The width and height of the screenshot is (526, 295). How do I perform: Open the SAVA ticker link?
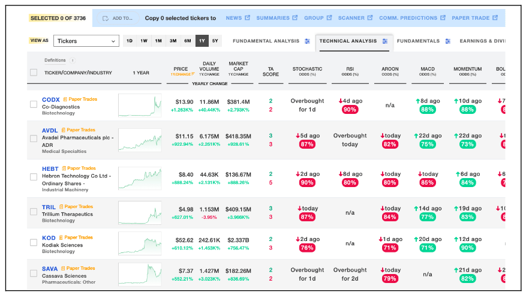point(50,269)
